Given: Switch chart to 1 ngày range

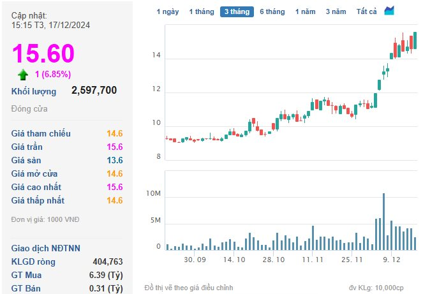Looking at the screenshot, I should (x=168, y=11).
